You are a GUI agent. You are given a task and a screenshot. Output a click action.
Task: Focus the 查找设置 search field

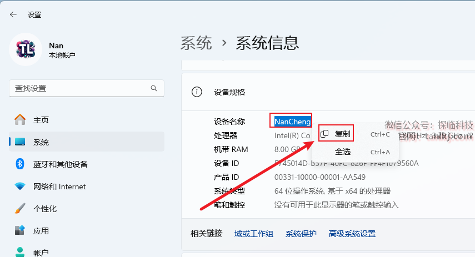87,88
